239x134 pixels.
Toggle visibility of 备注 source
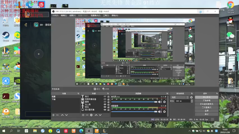click(x=105, y=96)
